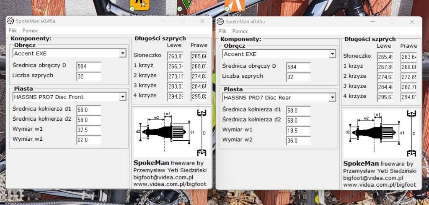Expand the Accent EXE rim dropdown in right window
This screenshot has height=205, width=429.
pos(332,54)
